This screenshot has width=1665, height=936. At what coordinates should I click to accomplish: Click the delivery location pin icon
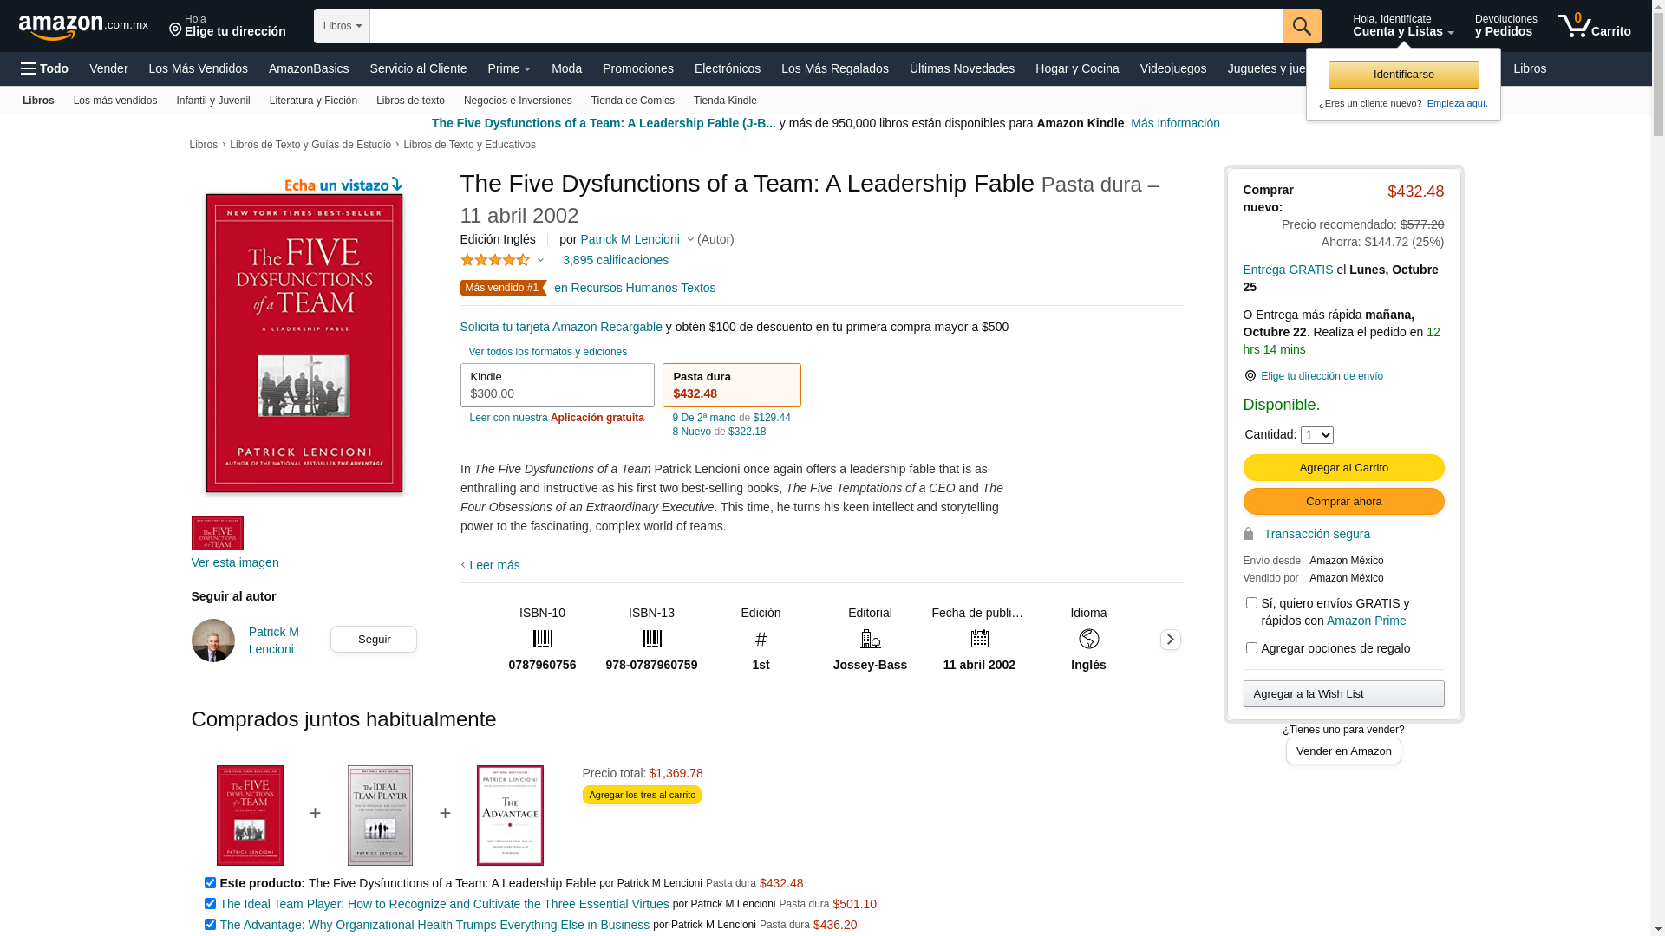tap(1250, 376)
